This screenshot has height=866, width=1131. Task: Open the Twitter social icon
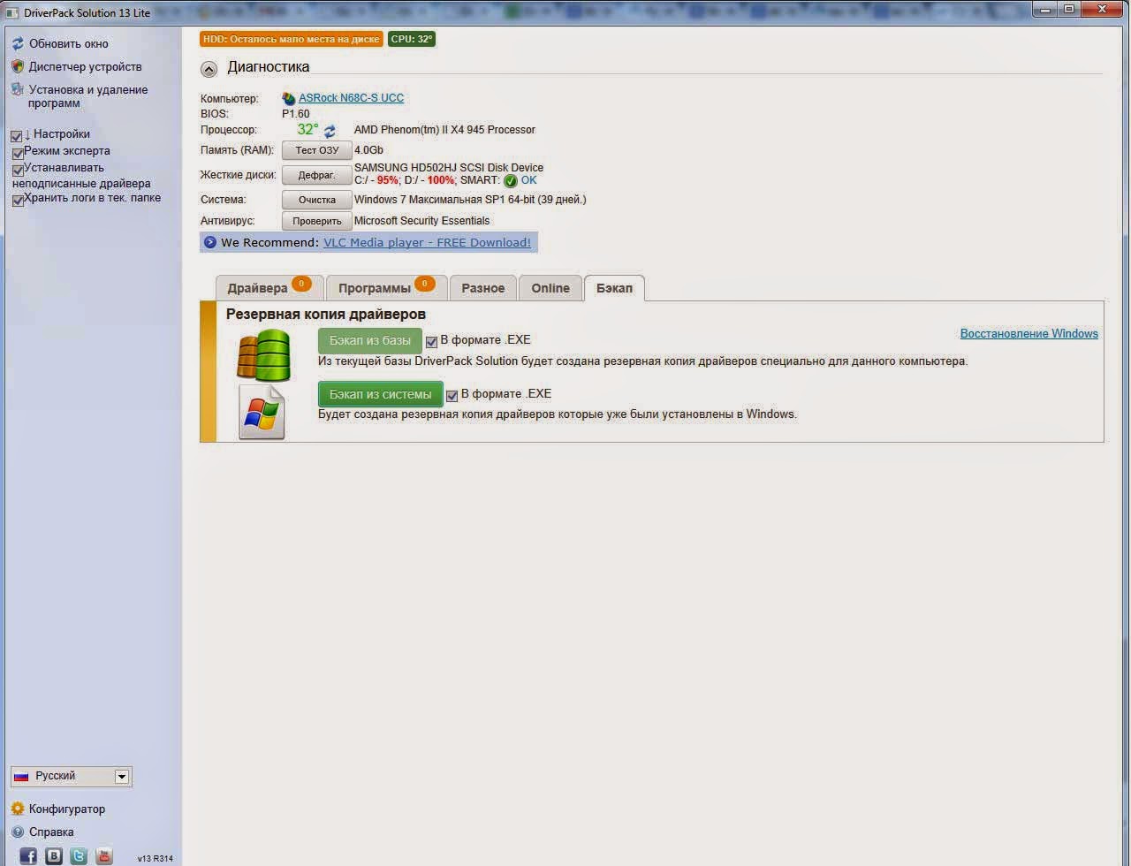pyautogui.click(x=79, y=855)
